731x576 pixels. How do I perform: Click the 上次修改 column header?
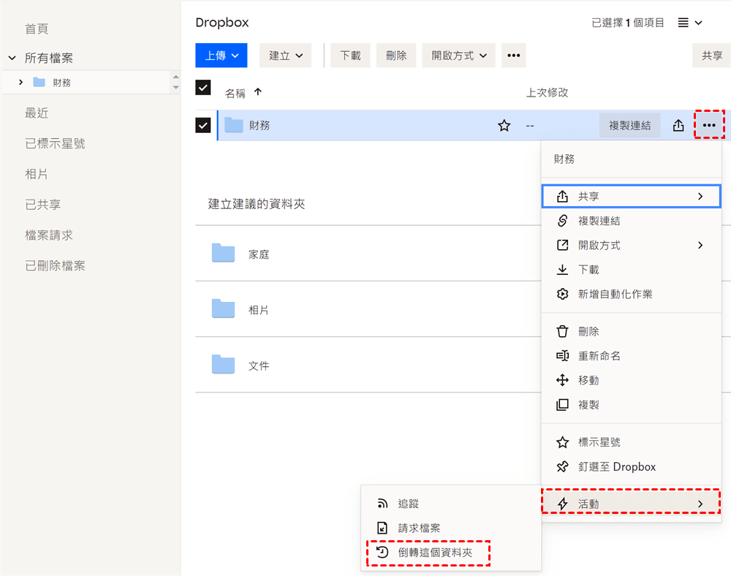(548, 93)
